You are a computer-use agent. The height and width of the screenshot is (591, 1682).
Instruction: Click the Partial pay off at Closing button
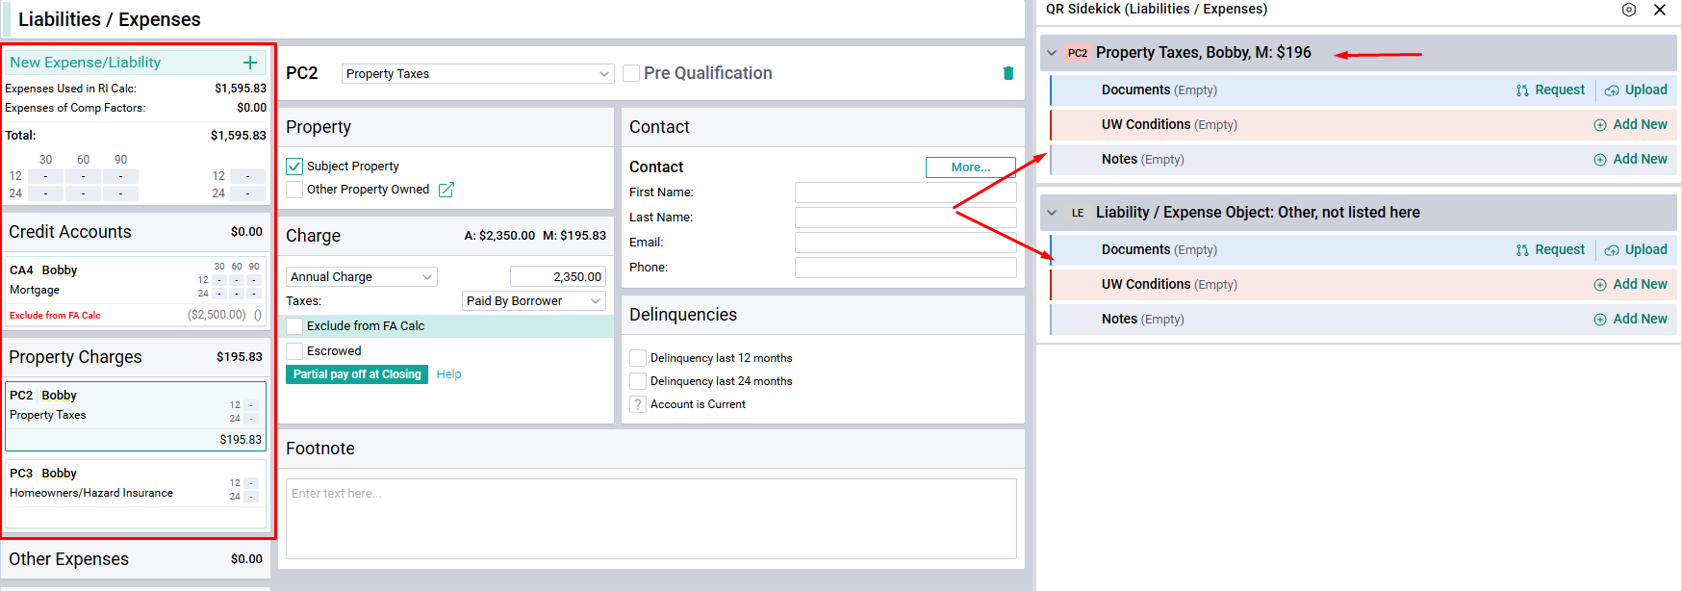click(x=357, y=374)
